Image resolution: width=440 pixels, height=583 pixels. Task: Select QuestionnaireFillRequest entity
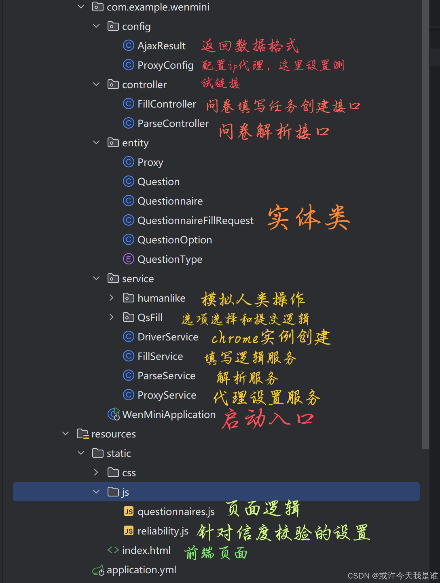[x=195, y=220]
